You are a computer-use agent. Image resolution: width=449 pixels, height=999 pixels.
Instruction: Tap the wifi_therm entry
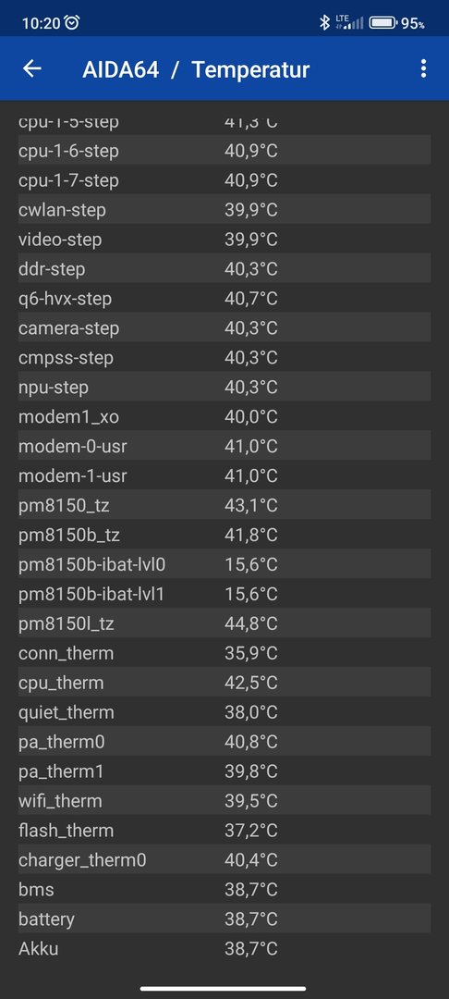click(x=224, y=800)
